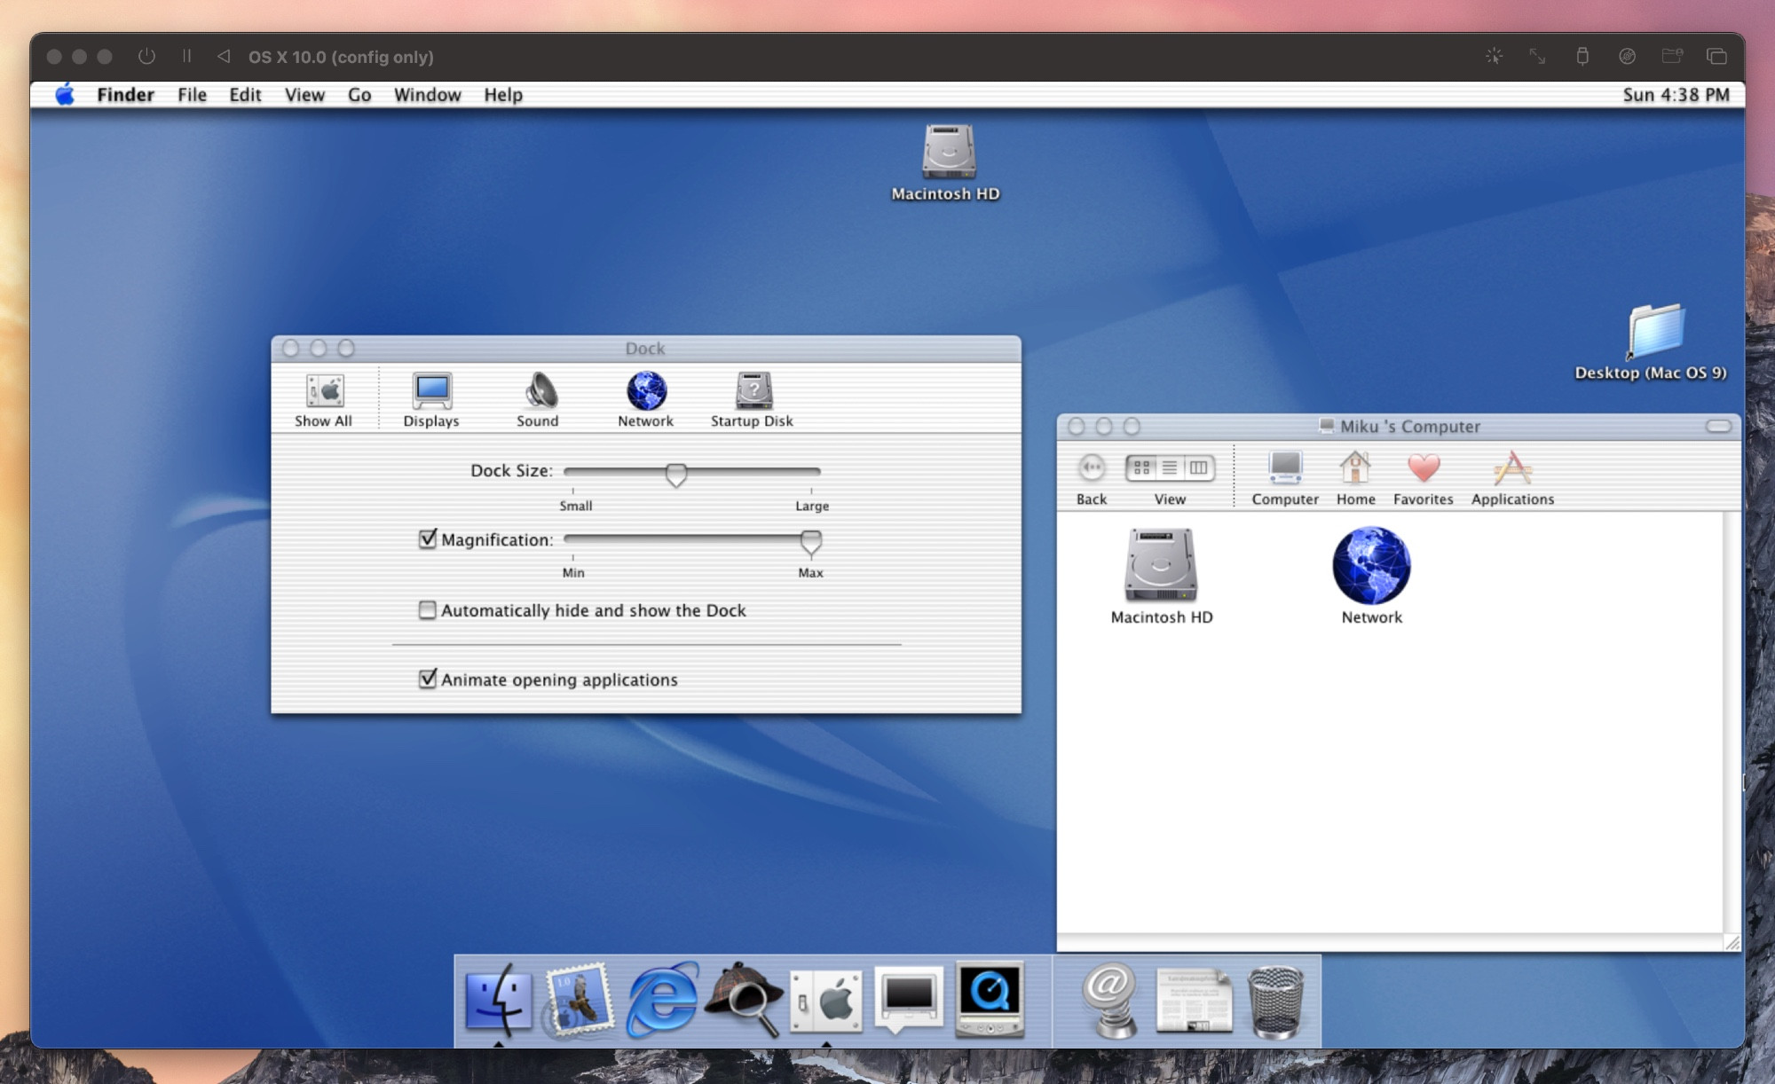Go to Home in Finder toolbar
Viewport: 1775px width, 1084px height.
coord(1355,478)
